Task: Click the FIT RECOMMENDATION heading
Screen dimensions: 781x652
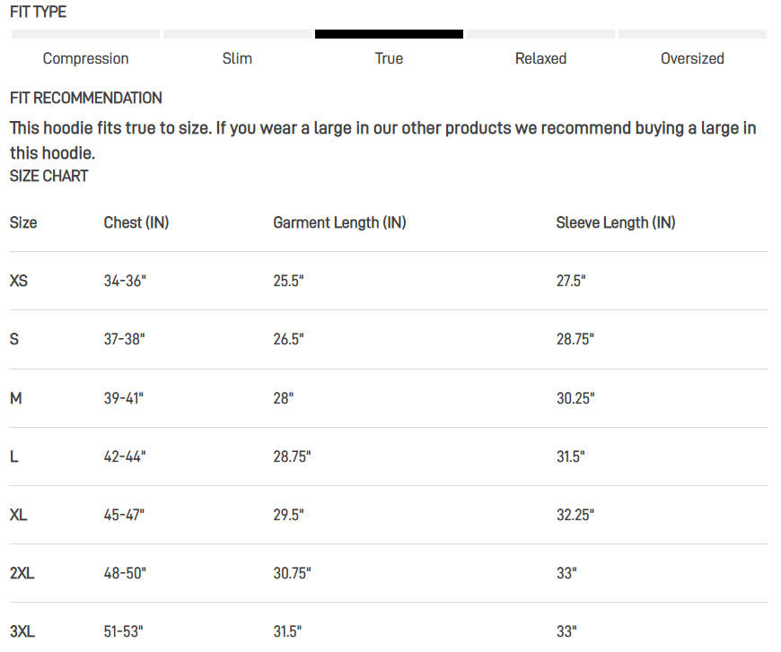Action: (x=86, y=98)
